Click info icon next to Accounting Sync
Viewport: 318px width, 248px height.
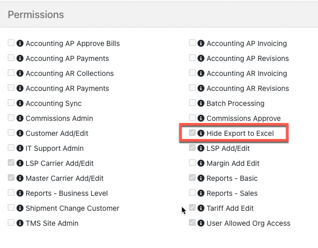pyautogui.click(x=20, y=103)
